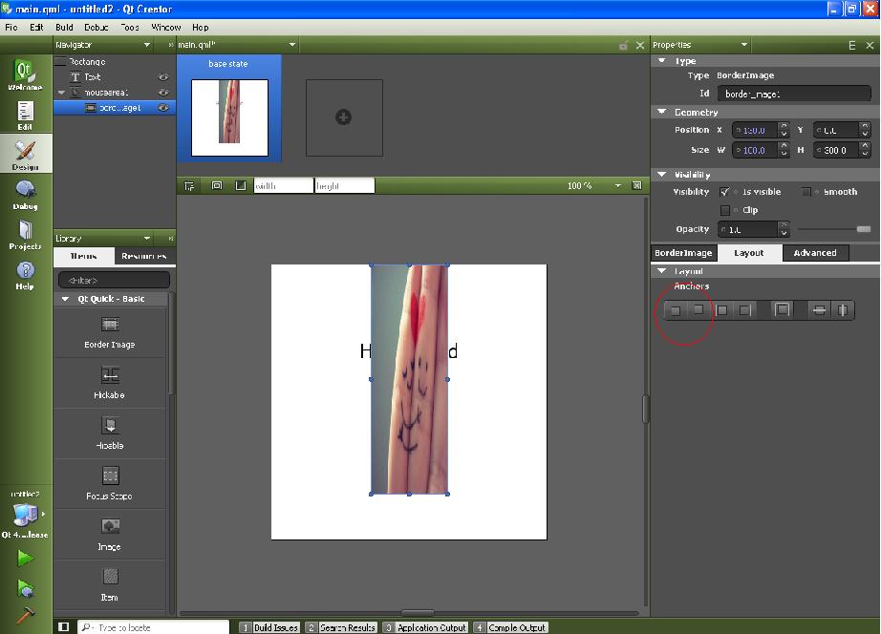
Task: Collapse the Type section
Action: point(662,61)
